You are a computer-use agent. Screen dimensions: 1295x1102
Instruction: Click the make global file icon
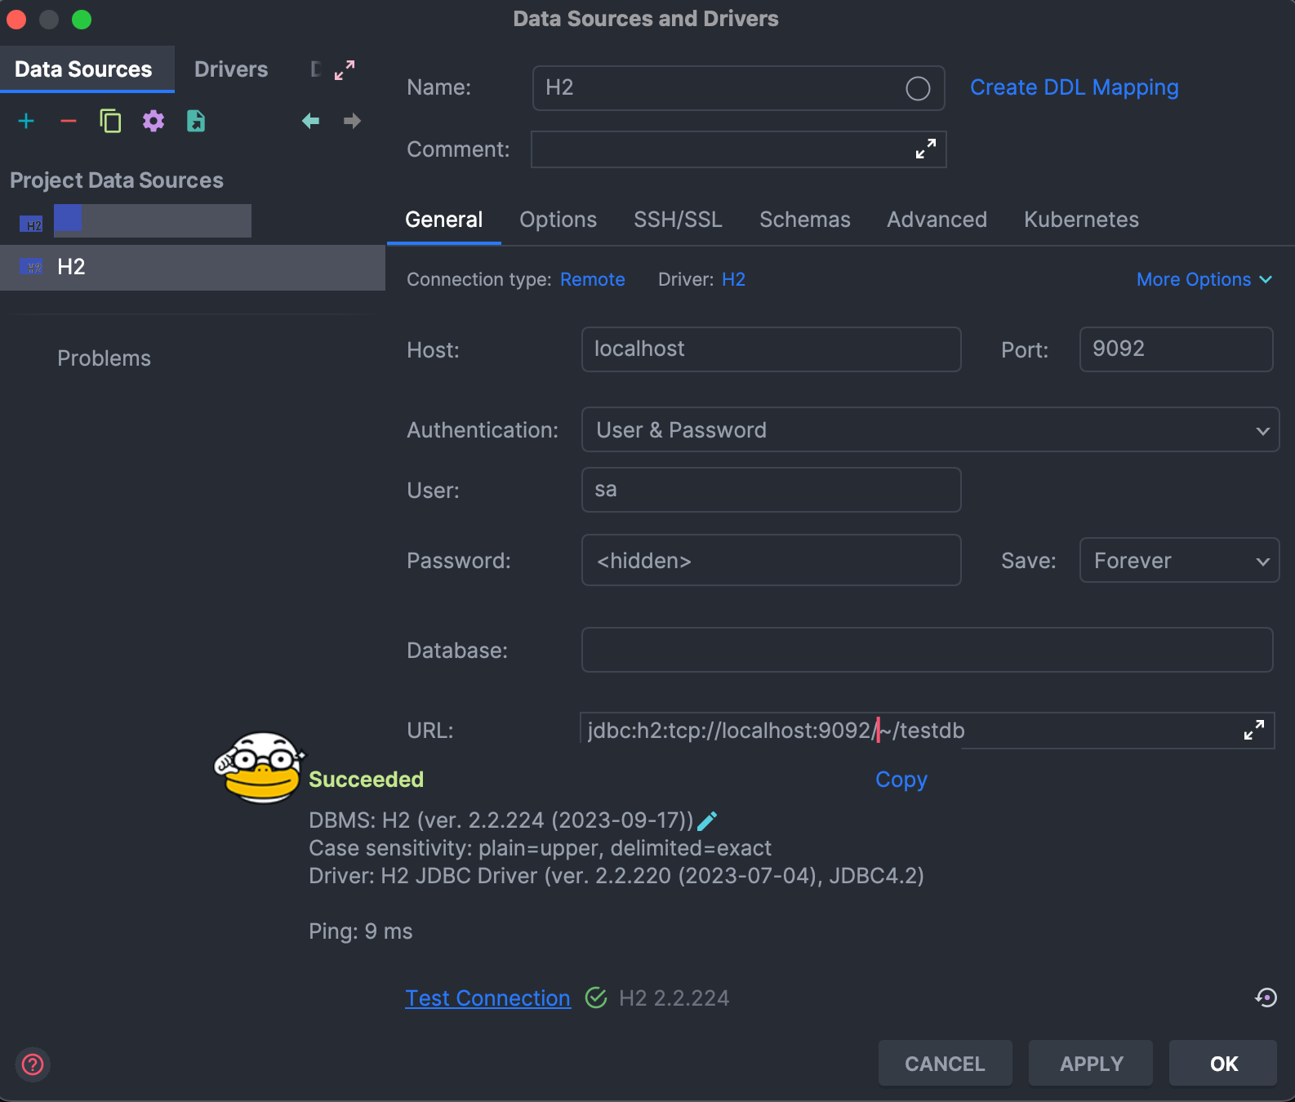tap(196, 122)
